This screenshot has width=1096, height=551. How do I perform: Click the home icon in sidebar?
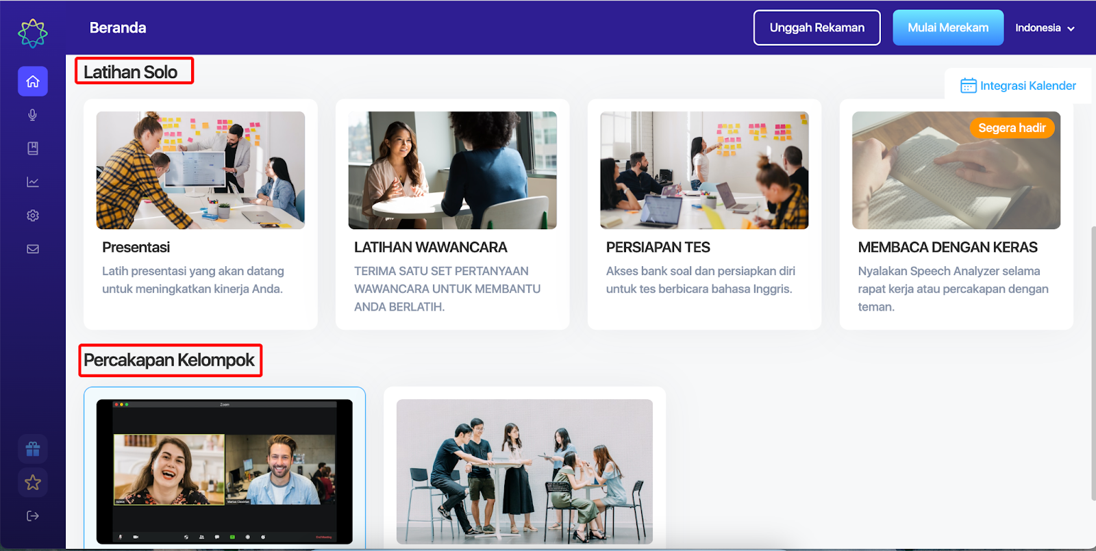[33, 81]
